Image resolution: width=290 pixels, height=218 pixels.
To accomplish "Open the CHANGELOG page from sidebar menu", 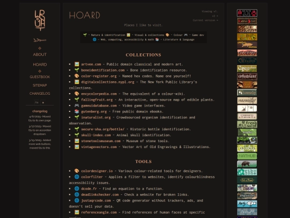I will (x=40, y=94).
